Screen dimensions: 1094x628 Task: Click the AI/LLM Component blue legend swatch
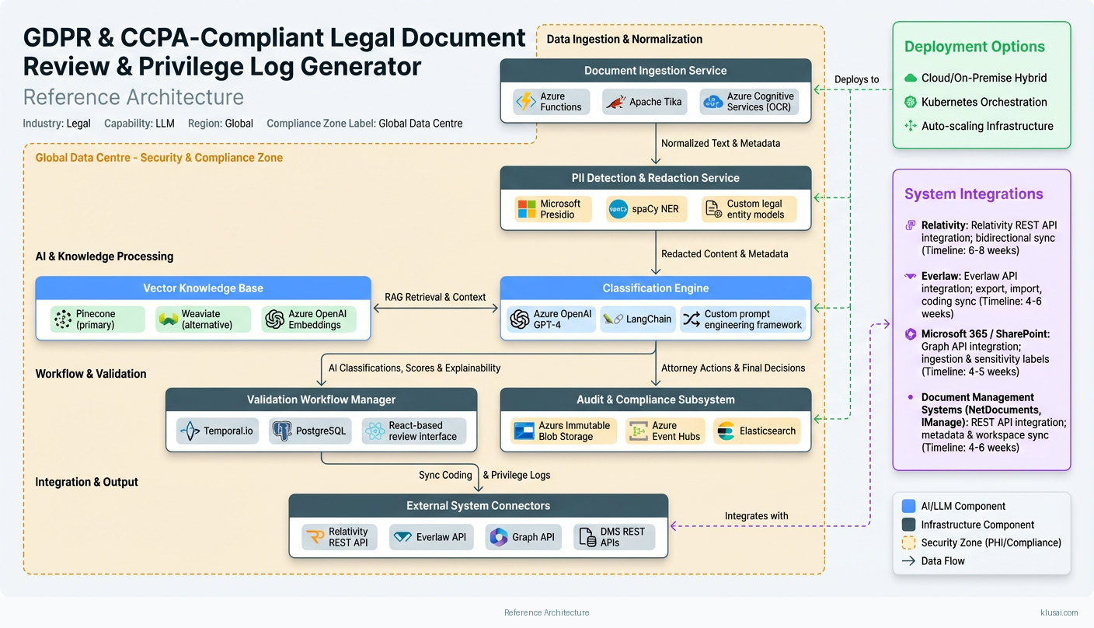pyautogui.click(x=908, y=506)
